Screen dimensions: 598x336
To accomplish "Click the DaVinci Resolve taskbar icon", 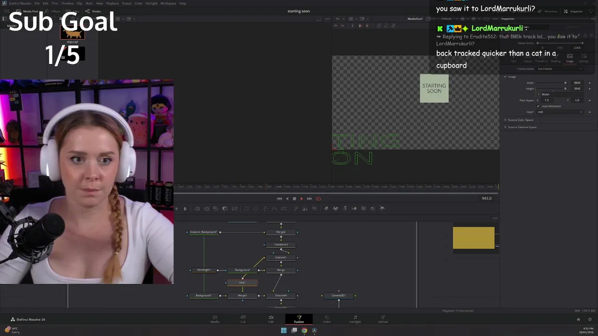I will (x=314, y=330).
